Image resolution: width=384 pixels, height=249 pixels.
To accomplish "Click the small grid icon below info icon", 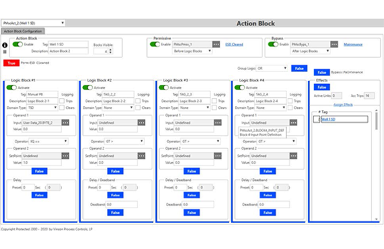I will click(x=5, y=52).
